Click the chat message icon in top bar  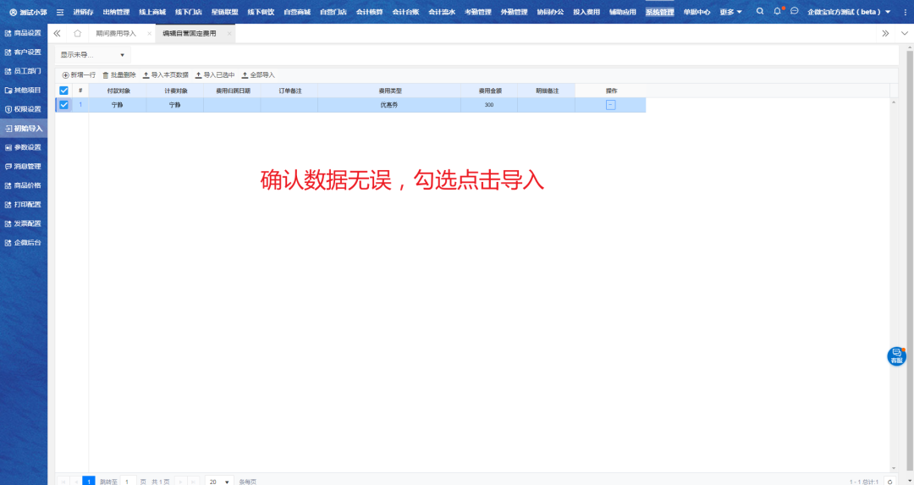(x=795, y=12)
